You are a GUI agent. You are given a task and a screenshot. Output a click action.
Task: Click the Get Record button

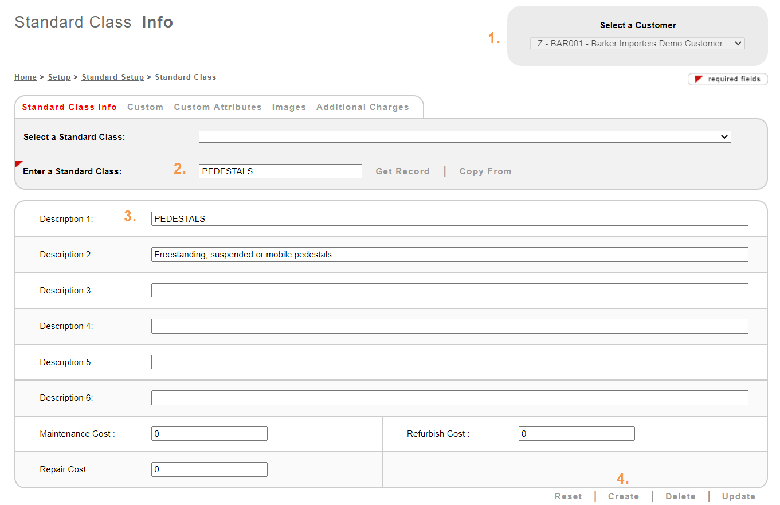402,171
